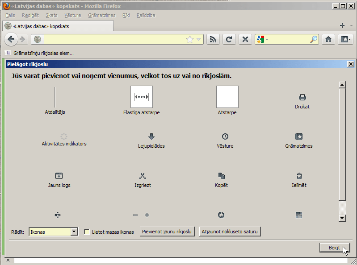Viewport: 357px width, 265px height.
Task: Select the Atdalītājs separator item
Action: click(x=55, y=101)
